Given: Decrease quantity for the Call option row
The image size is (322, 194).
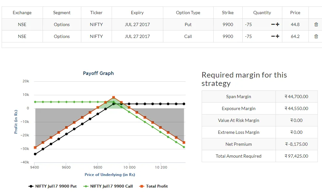Looking at the screenshot, I should click(273, 37).
